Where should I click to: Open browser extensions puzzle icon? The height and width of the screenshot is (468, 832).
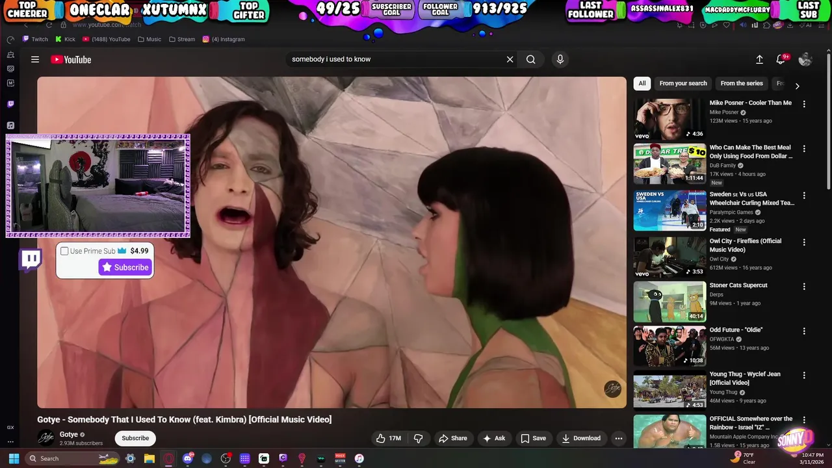[767, 25]
